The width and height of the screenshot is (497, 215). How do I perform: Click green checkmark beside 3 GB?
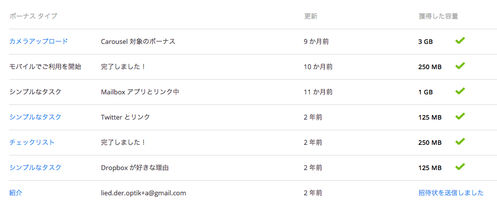coord(460,40)
